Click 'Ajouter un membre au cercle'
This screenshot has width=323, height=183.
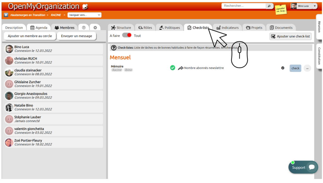click(30, 36)
